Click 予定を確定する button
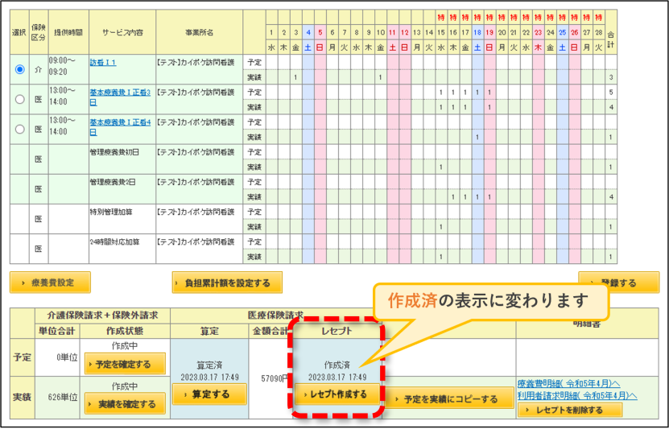 (x=125, y=364)
